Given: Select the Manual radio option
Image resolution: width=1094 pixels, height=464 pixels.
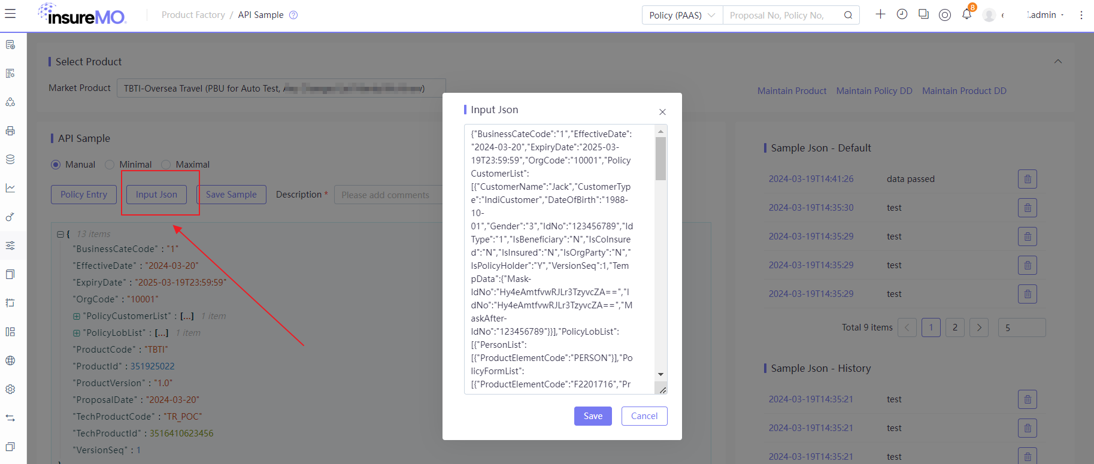Looking at the screenshot, I should [x=56, y=165].
